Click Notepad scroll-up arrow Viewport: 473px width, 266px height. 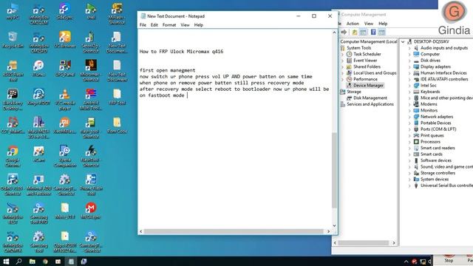pos(334,33)
